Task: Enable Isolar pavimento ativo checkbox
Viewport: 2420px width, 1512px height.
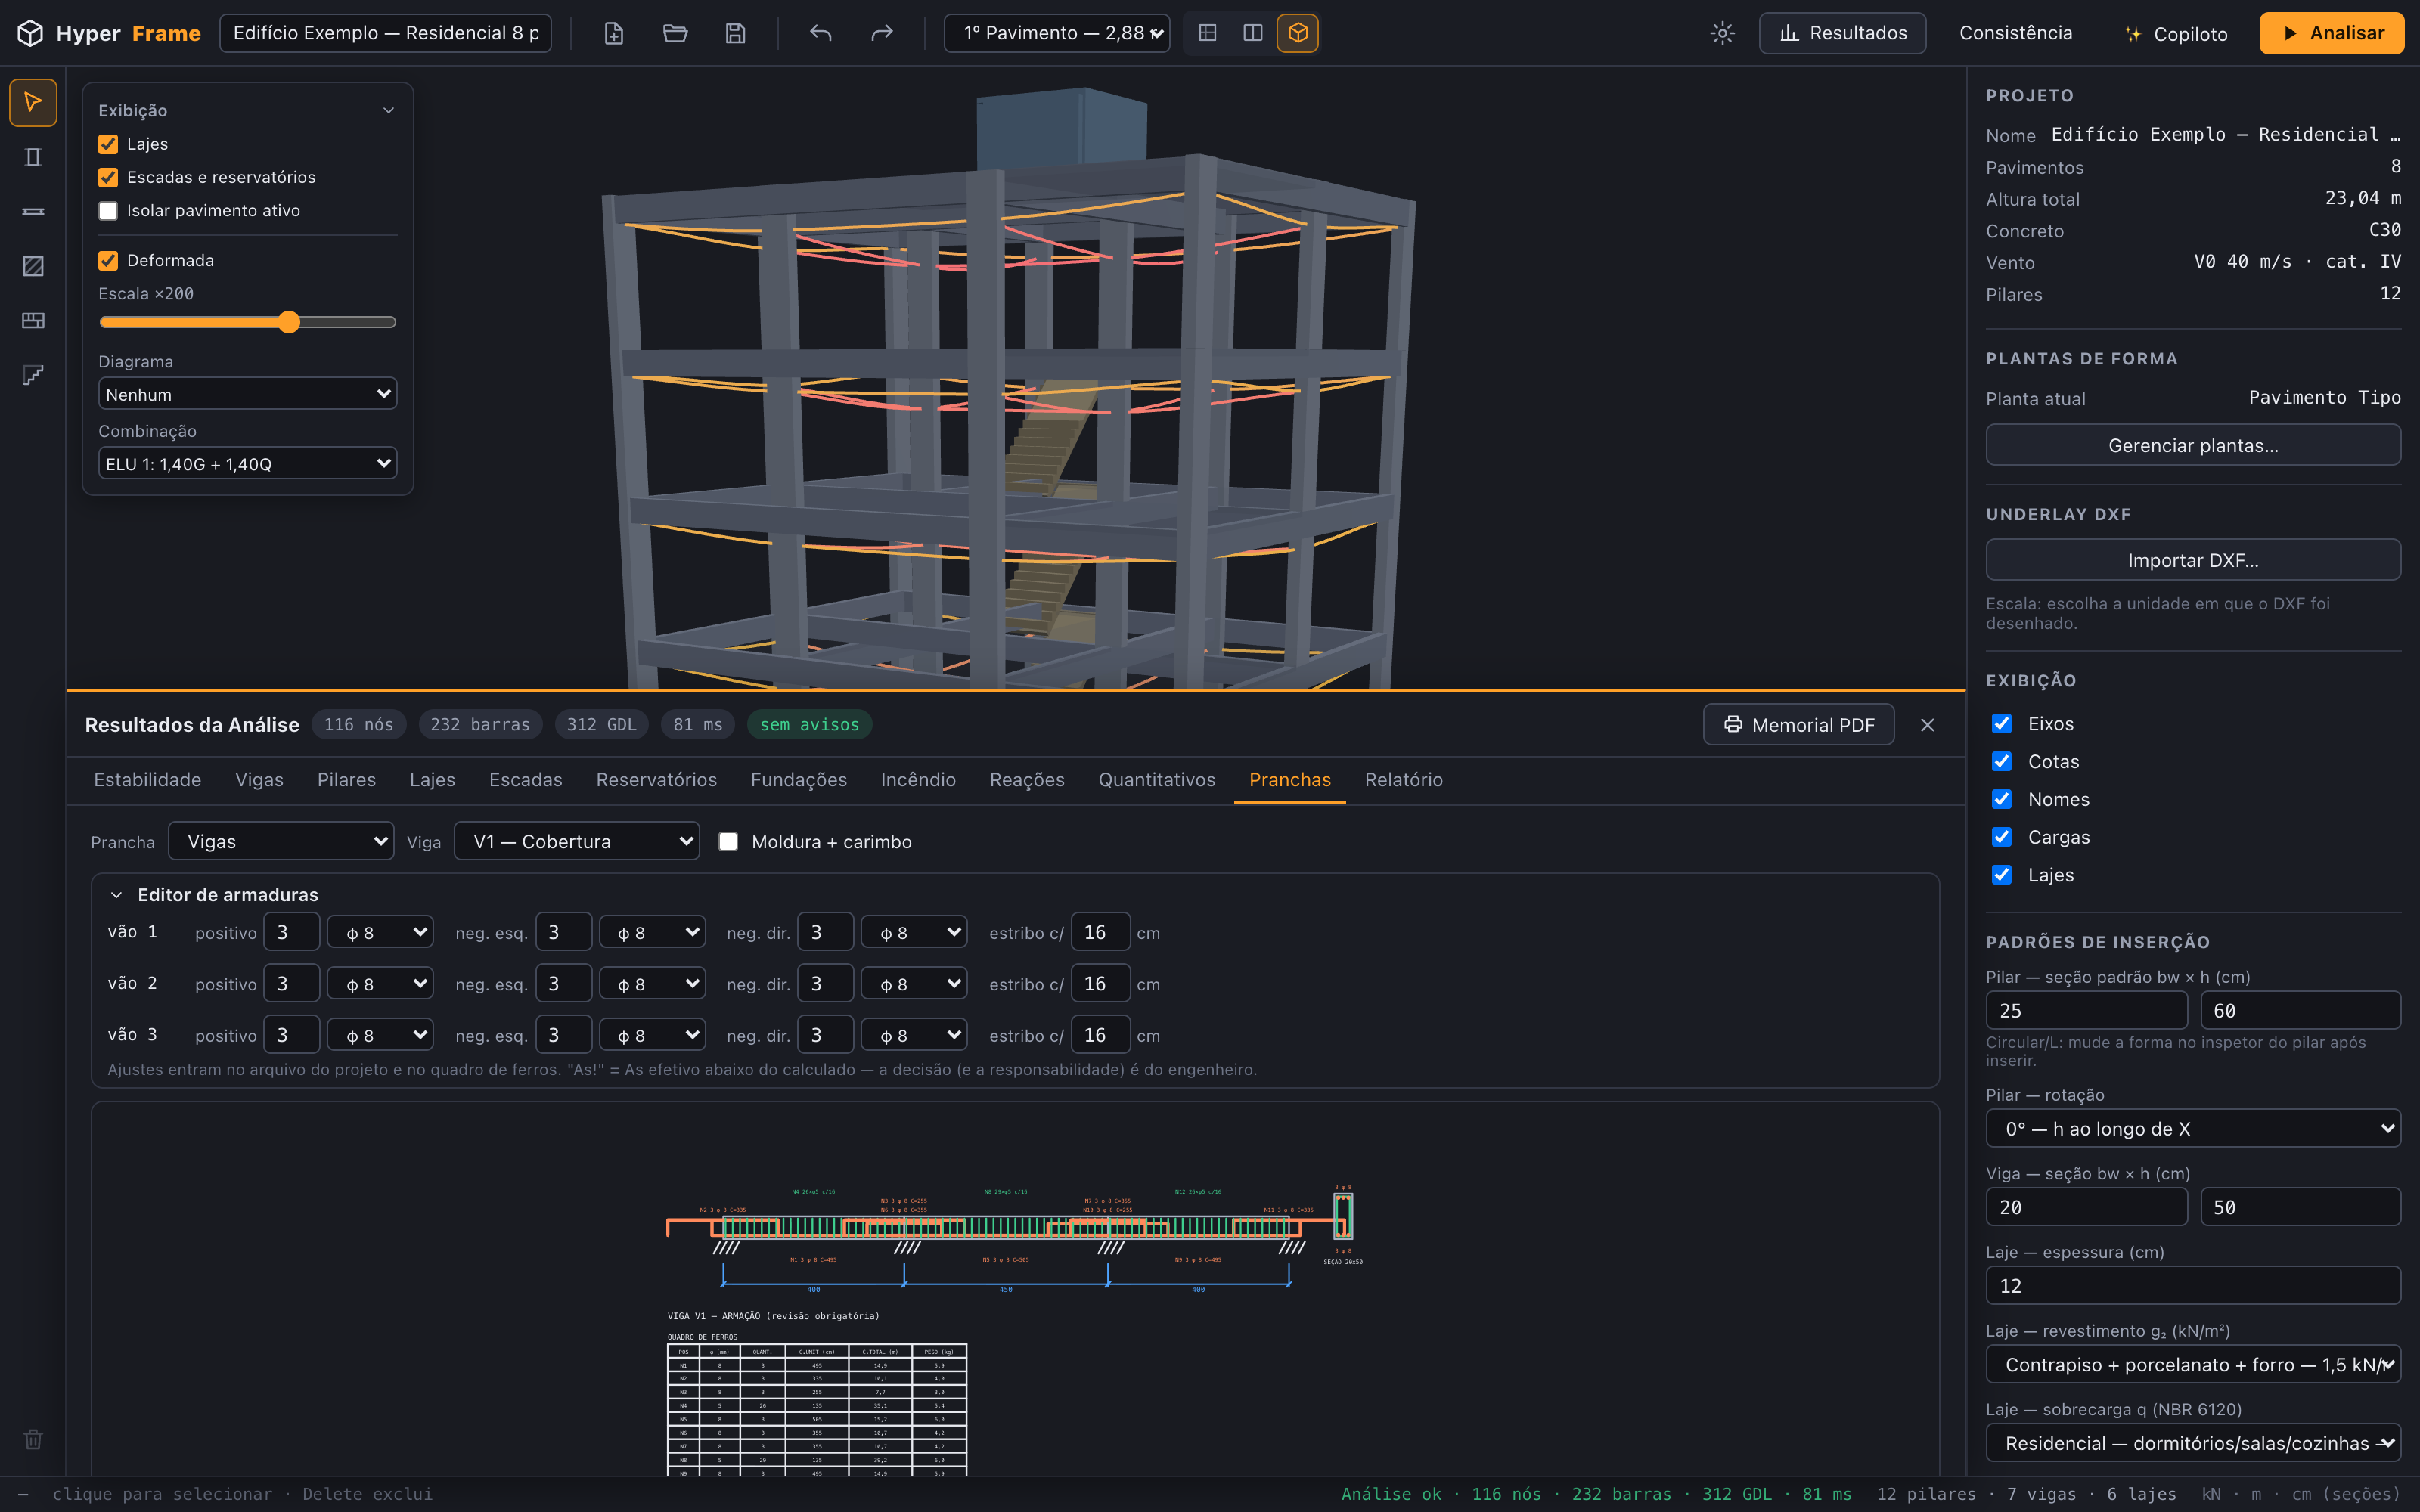Action: (x=108, y=211)
